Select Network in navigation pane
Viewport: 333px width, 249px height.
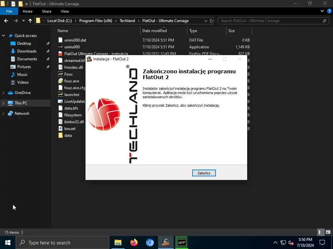(22, 113)
